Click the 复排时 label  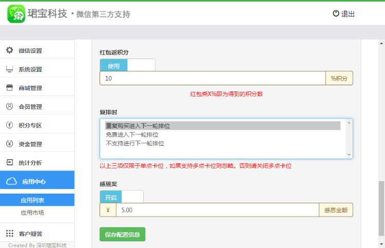108,112
